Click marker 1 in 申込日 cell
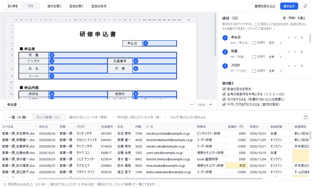The height and width of the screenshot is (188, 312). [x=146, y=43]
